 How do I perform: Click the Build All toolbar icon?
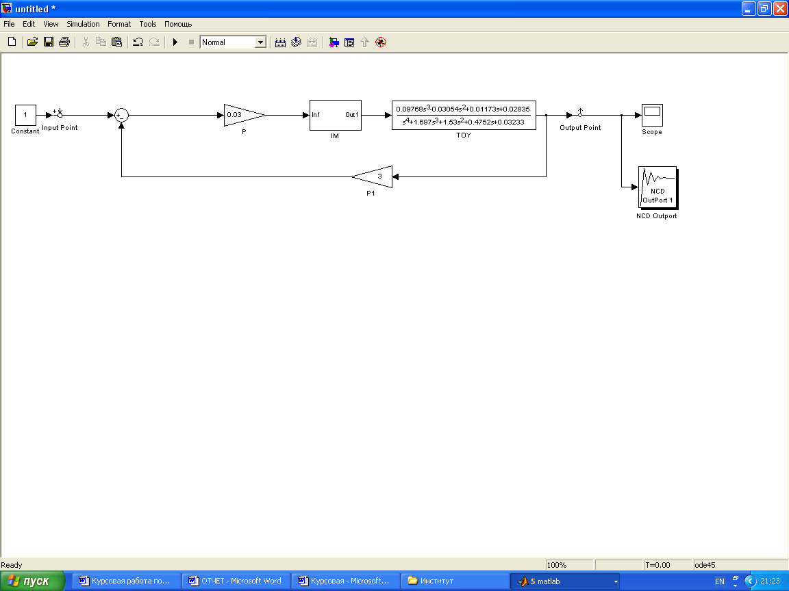coord(280,42)
